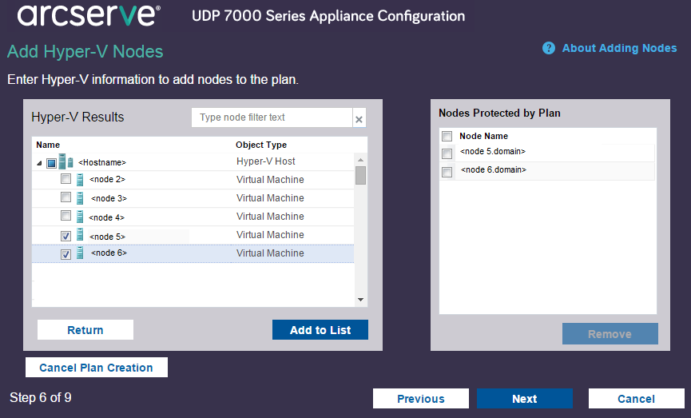
Task: Clear the node filter text with X
Action: [x=359, y=119]
